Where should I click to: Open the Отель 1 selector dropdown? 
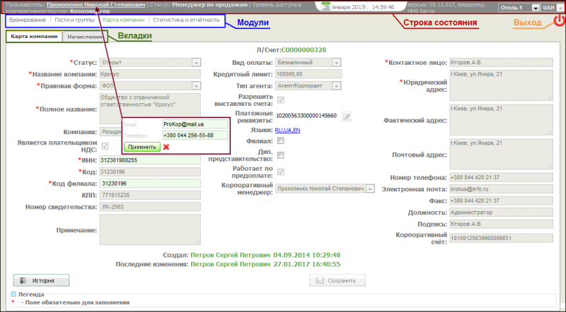(536, 8)
